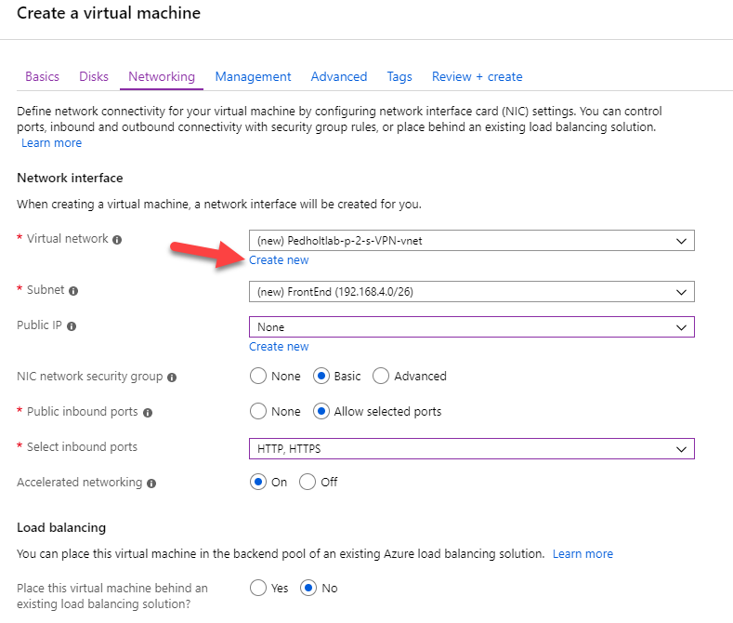733x623 pixels.
Task: Expand the Public IP dropdown
Action: [471, 327]
